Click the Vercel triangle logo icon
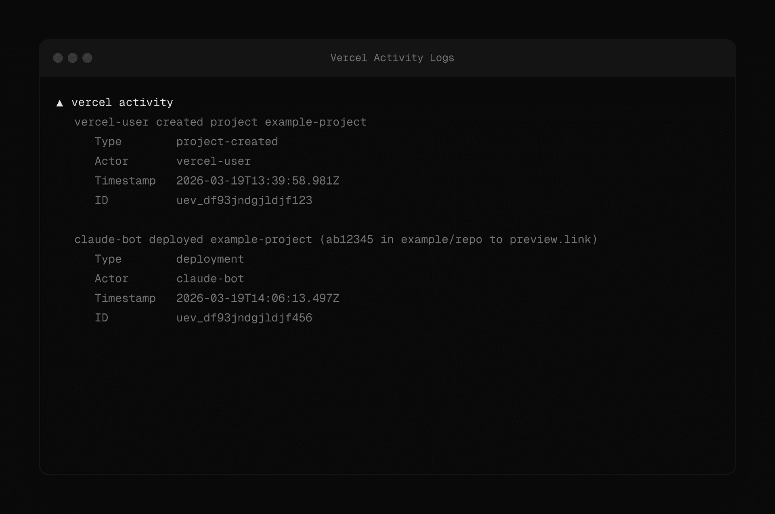The image size is (775, 514). [x=60, y=103]
